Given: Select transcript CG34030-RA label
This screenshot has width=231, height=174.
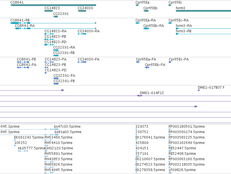Looking at the screenshot, I should pyautogui.click(x=88, y=31).
